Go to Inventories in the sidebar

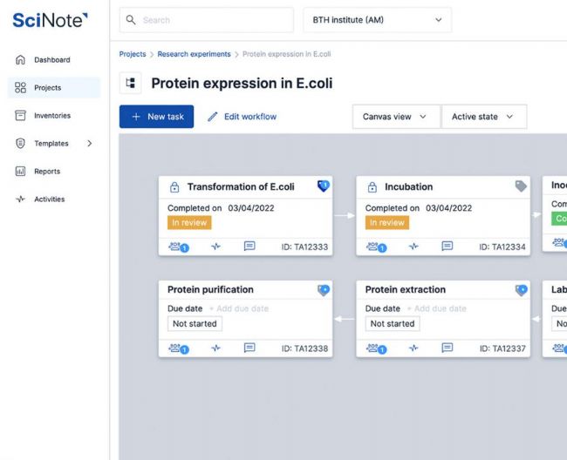pos(52,116)
